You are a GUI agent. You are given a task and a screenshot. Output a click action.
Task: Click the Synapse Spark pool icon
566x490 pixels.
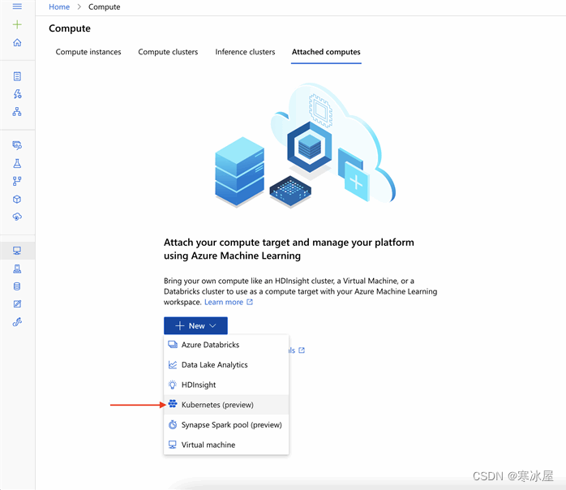click(x=173, y=424)
